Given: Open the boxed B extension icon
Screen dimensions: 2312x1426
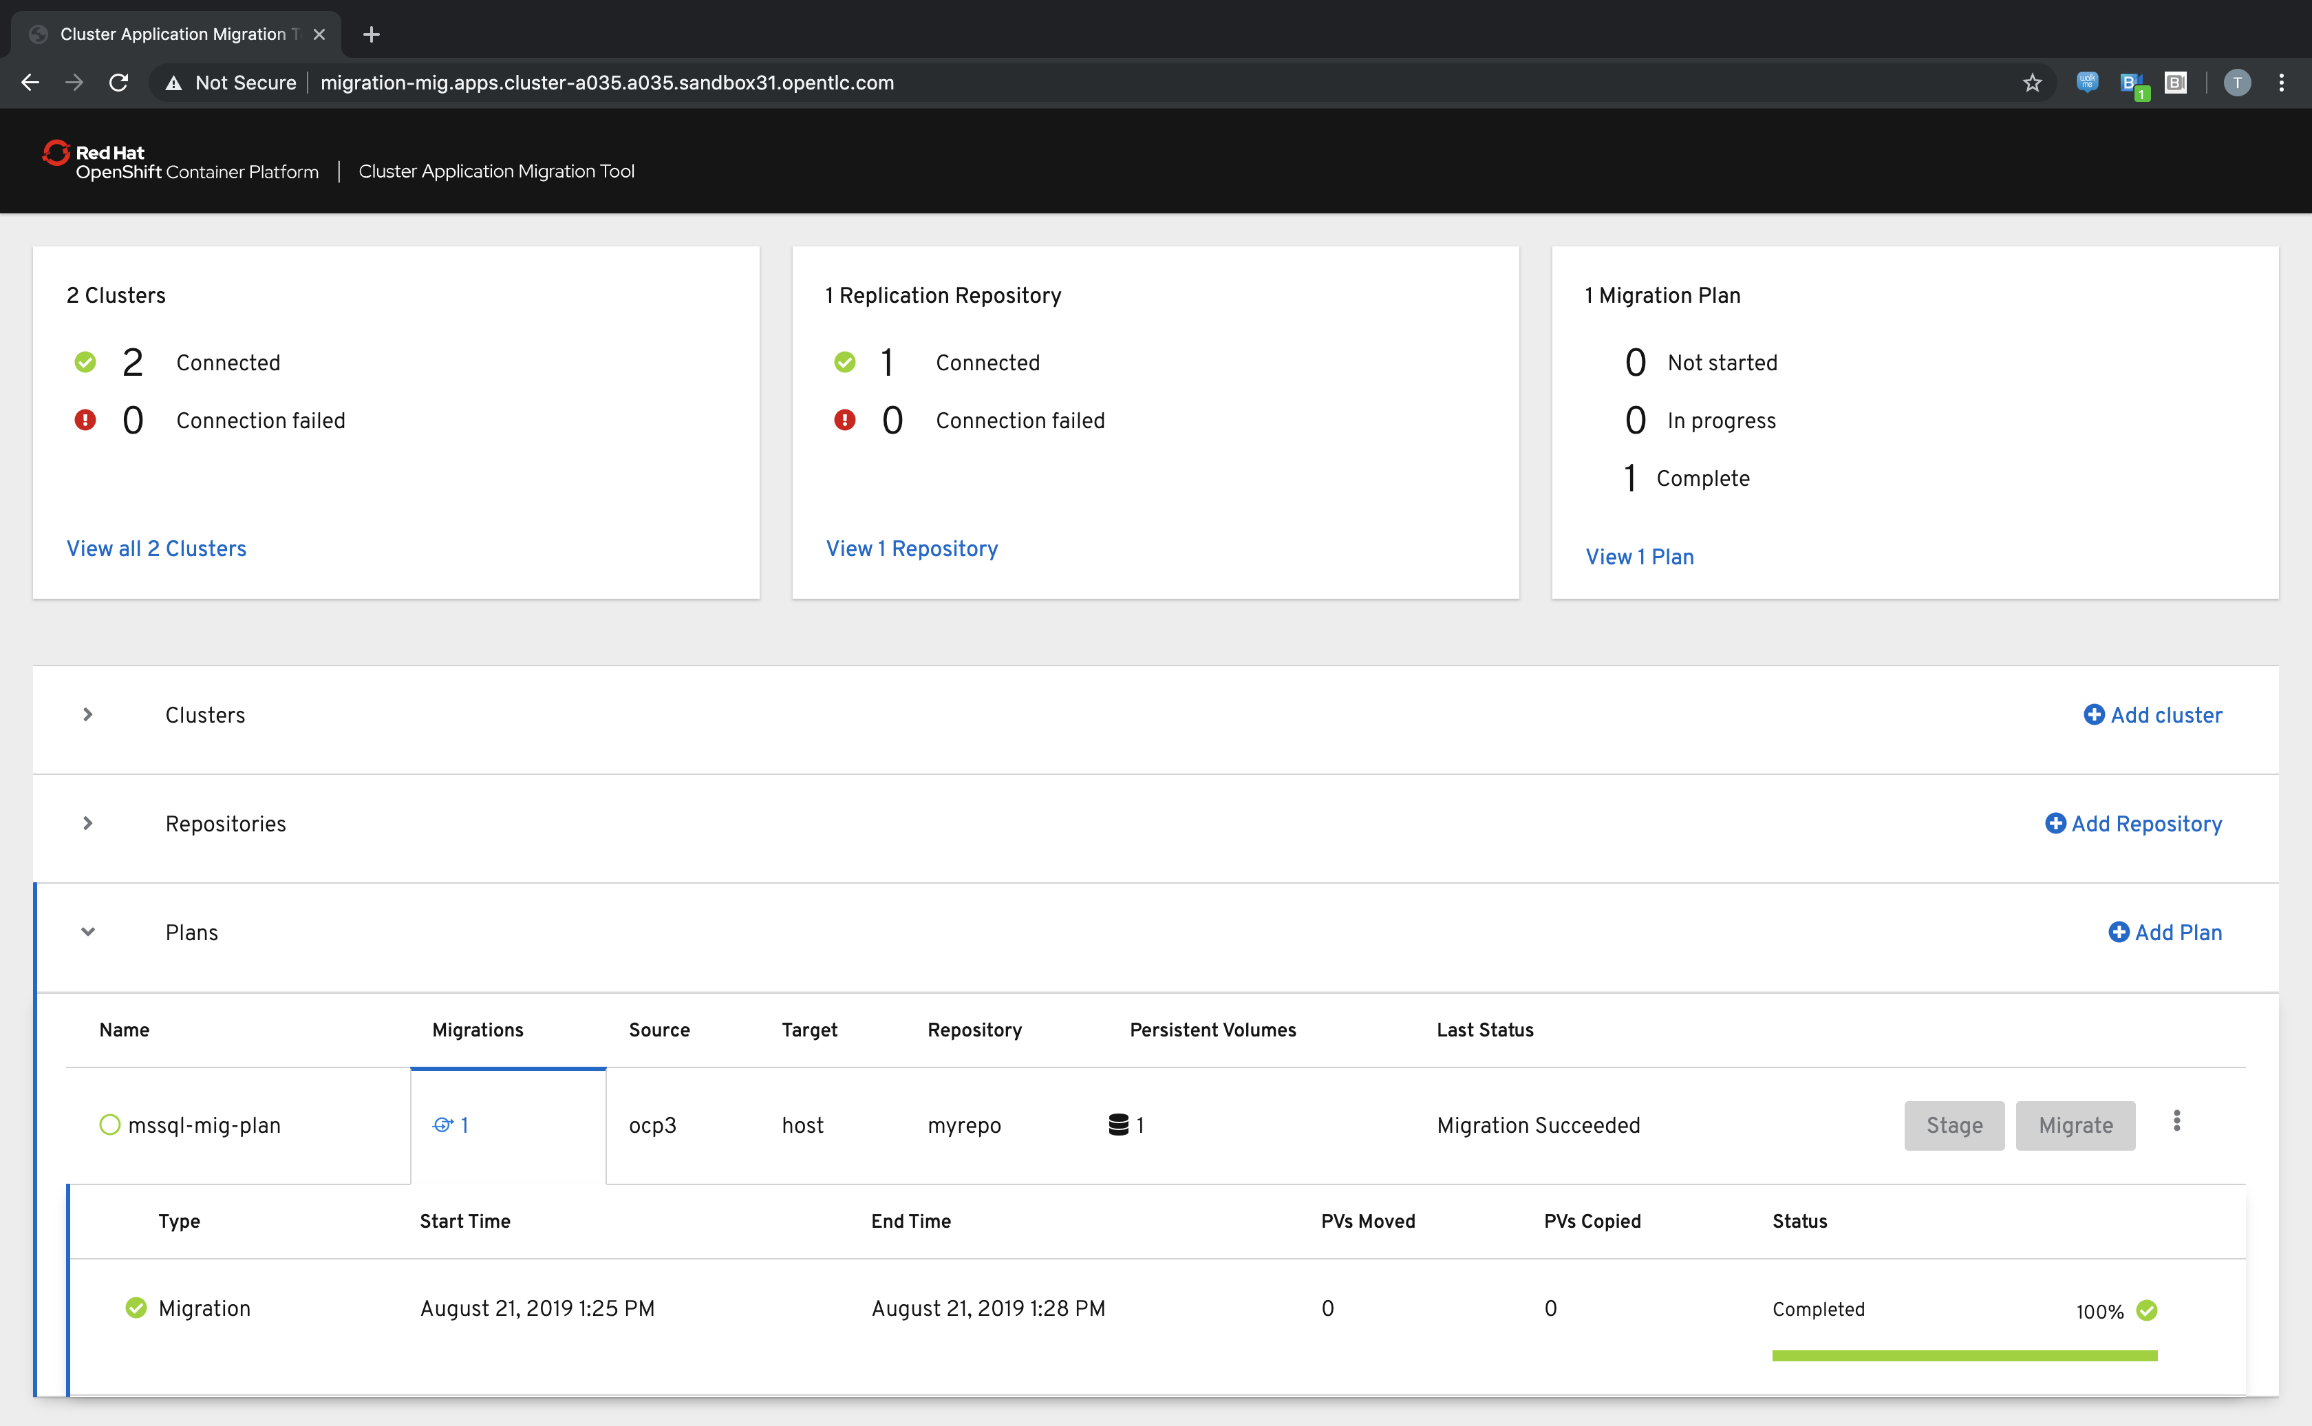Looking at the screenshot, I should (2175, 83).
